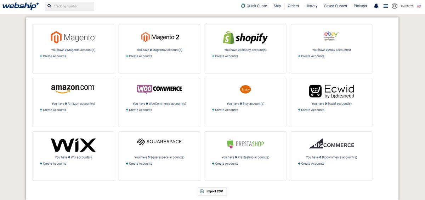
Task: Go to Orders
Action: [293, 6]
